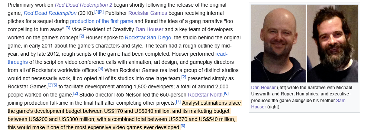This screenshot has height=134, width=367.
Task: Open the photo of bald Dan Houser
Action: click(278, 43)
